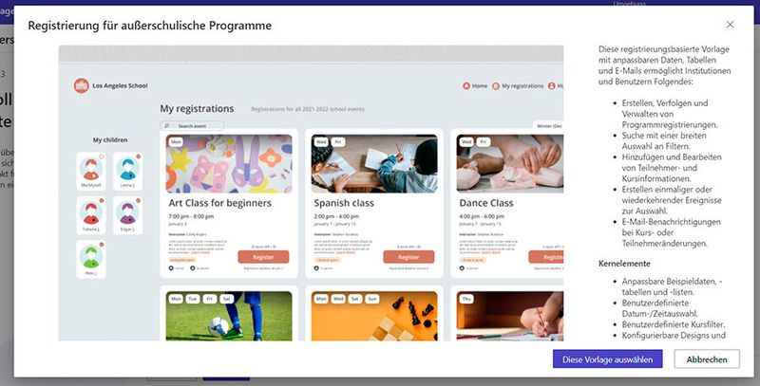Click the My registrations icon in preview
760x386 pixels.
tap(495, 86)
